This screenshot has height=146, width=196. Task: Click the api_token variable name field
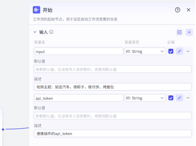click(78, 98)
